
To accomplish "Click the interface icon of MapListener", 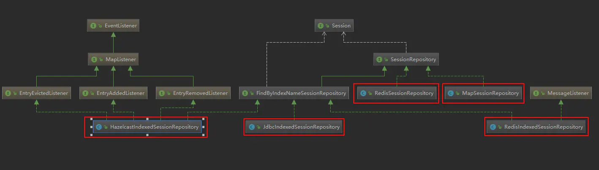I will (94, 59).
